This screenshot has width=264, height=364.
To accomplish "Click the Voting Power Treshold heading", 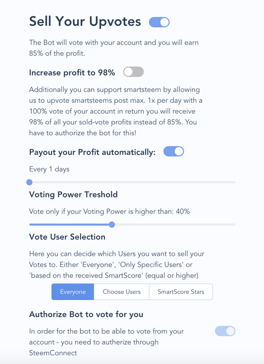I will coord(73,194).
